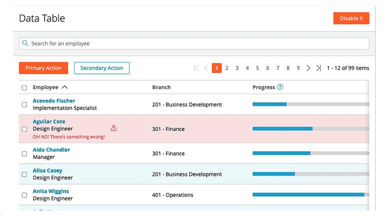Screen dimensions: 385x216
Task: Click 'Implementation Specialist' job title text
Action: pos(65,108)
